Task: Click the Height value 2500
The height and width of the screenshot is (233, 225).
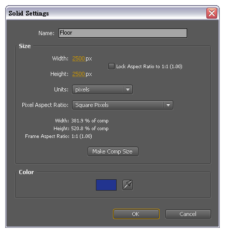Action: [x=79, y=74]
